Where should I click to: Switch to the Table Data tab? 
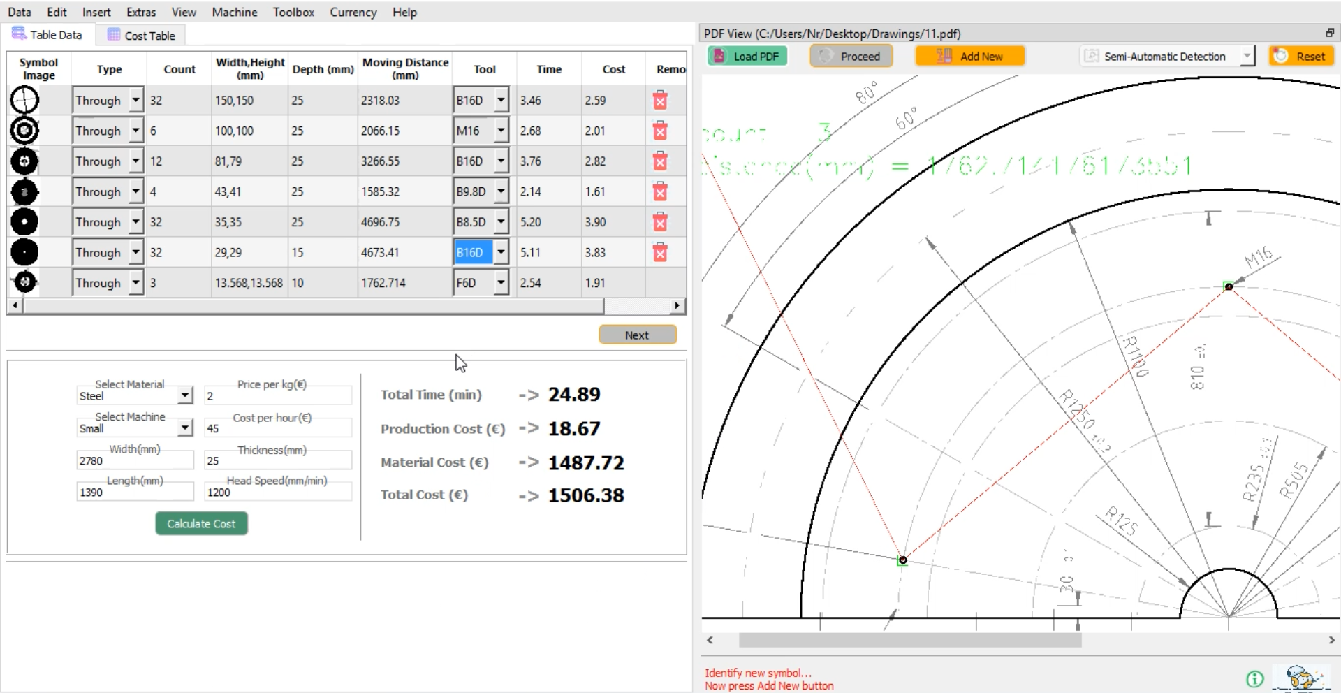pyautogui.click(x=47, y=34)
